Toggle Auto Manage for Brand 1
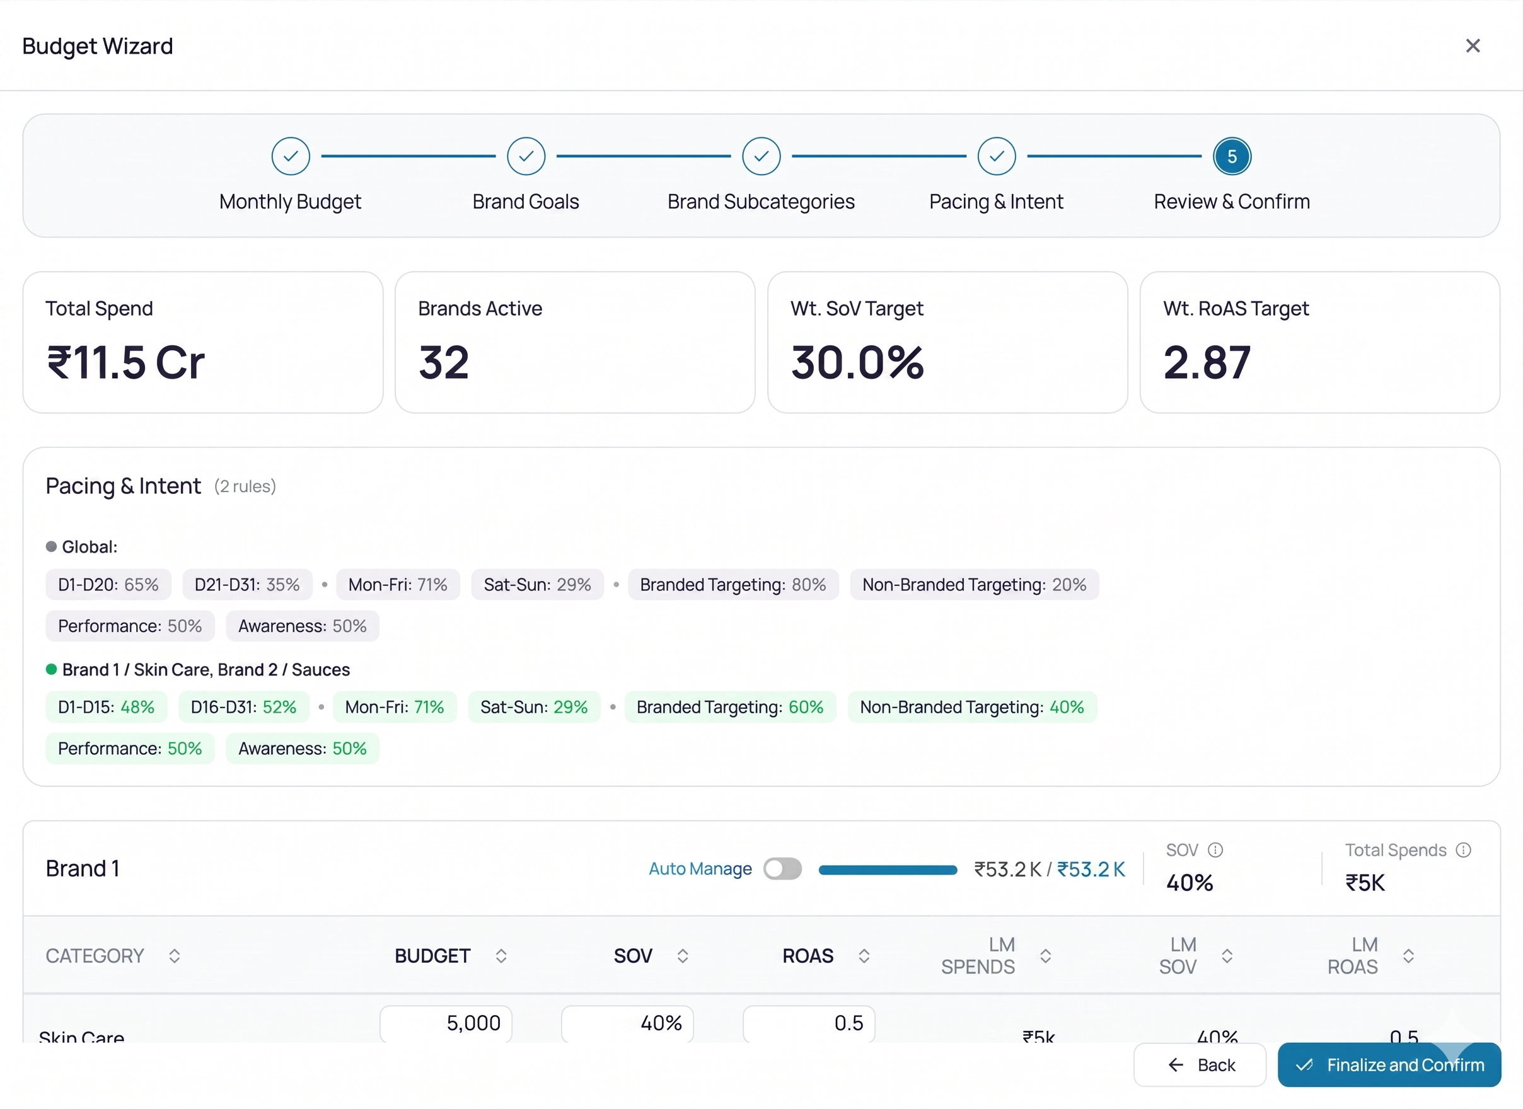The height and width of the screenshot is (1109, 1523). [x=782, y=869]
